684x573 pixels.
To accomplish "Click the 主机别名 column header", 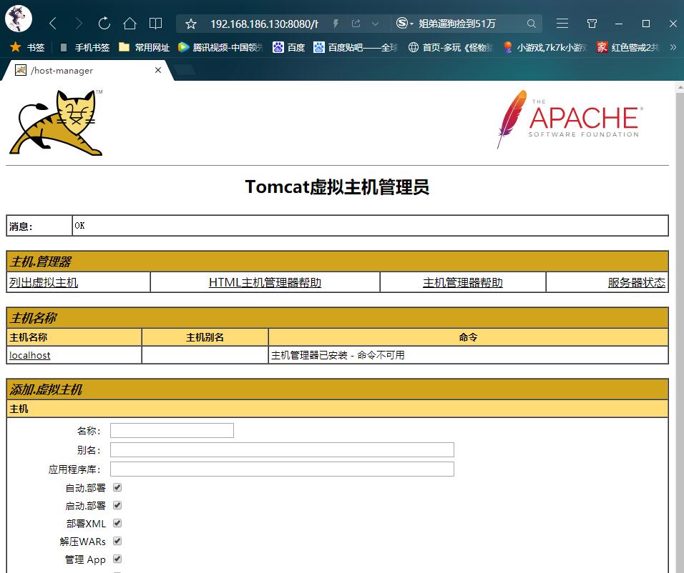I will click(205, 337).
